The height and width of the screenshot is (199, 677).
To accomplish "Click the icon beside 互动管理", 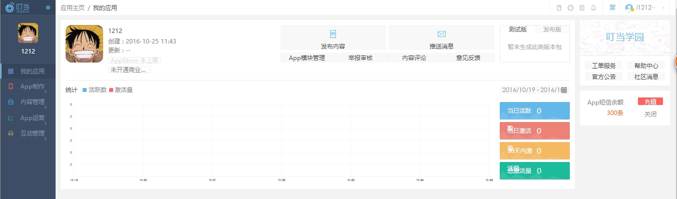I will click(11, 133).
